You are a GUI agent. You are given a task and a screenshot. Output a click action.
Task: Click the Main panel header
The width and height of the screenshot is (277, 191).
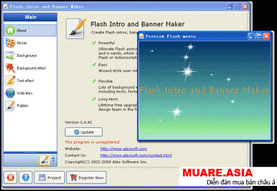tap(30, 17)
